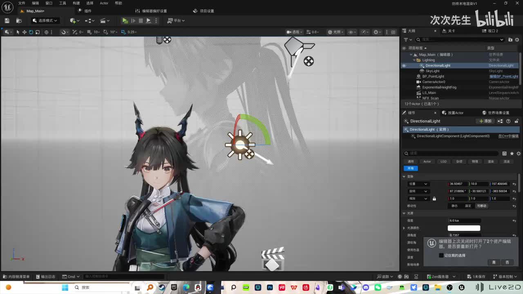Set mobility to 可移动

click(x=482, y=206)
